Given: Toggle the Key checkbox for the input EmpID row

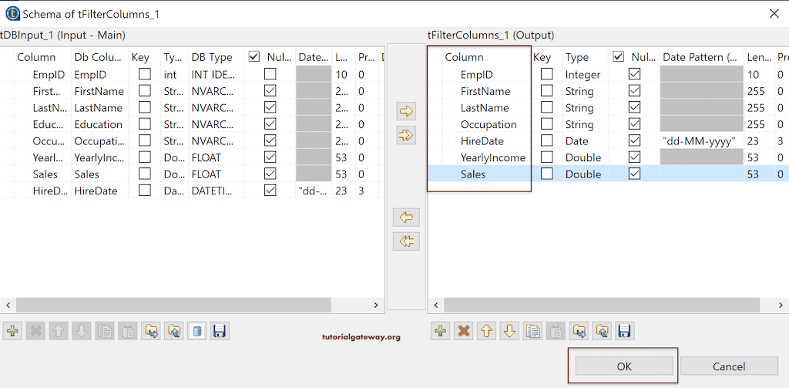Looking at the screenshot, I should pyautogui.click(x=145, y=75).
